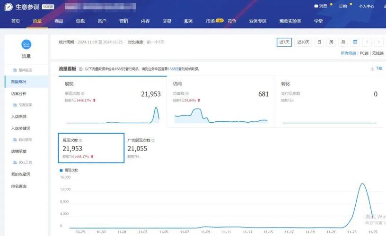The image size is (386, 236).
Task: Open the 服务 nav tab
Action: tap(188, 21)
